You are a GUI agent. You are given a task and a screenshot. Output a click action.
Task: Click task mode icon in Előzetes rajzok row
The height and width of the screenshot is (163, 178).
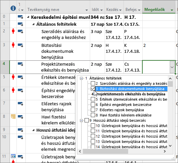pyautogui.click(x=20, y=104)
